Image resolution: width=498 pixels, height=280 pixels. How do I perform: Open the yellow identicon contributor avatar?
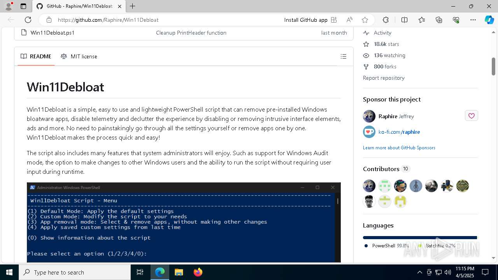pyautogui.click(x=400, y=201)
